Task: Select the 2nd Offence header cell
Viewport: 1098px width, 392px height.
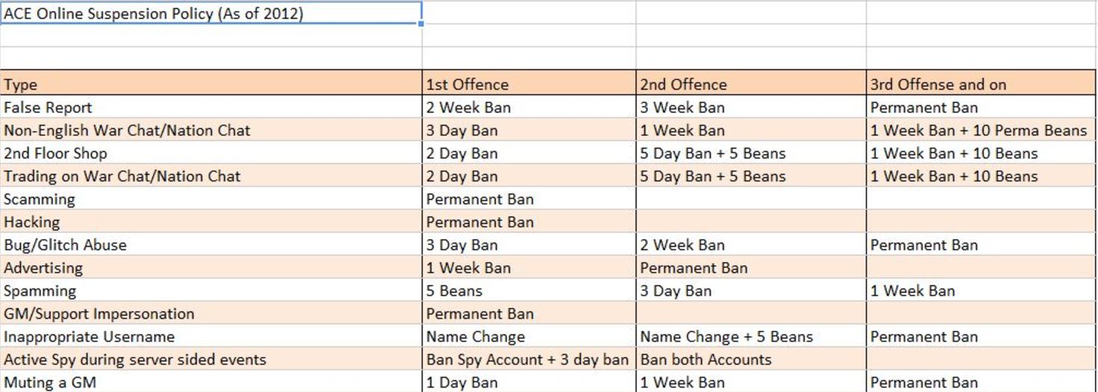Action: (751, 84)
